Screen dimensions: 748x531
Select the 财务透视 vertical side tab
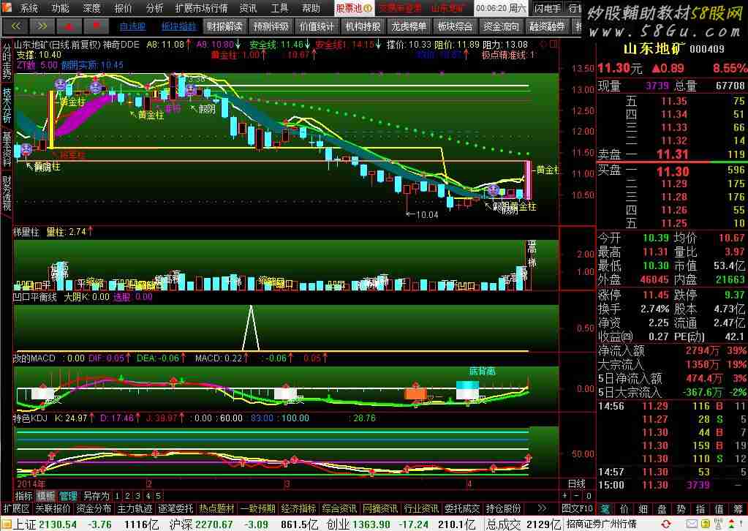7,193
